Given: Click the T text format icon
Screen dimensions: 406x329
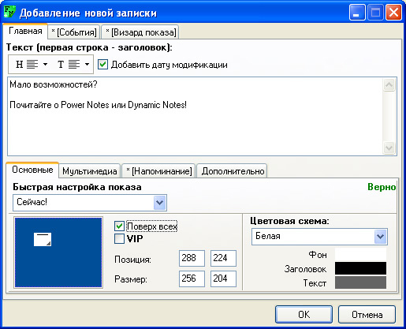Looking at the screenshot, I should pos(61,64).
